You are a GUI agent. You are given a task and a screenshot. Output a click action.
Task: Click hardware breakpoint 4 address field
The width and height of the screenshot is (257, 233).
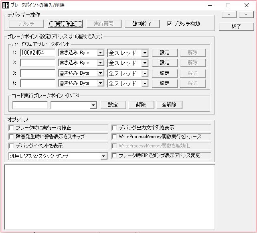[x=38, y=83]
